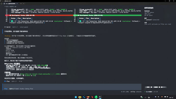
Task: Click the round icon left of tab bar
Action: (x=2, y=4)
